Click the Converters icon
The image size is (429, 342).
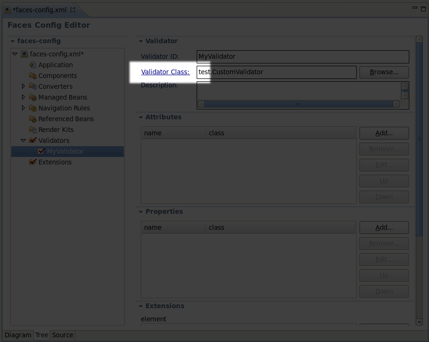click(x=32, y=86)
